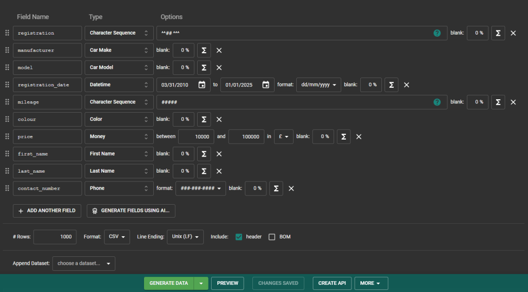Viewport: 528px width, 292px height.
Task: Delete the model field row
Action: 219,68
